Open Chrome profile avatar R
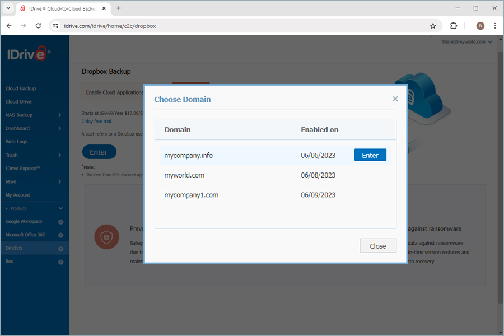Viewport: 504px width, 336px height. tap(480, 26)
